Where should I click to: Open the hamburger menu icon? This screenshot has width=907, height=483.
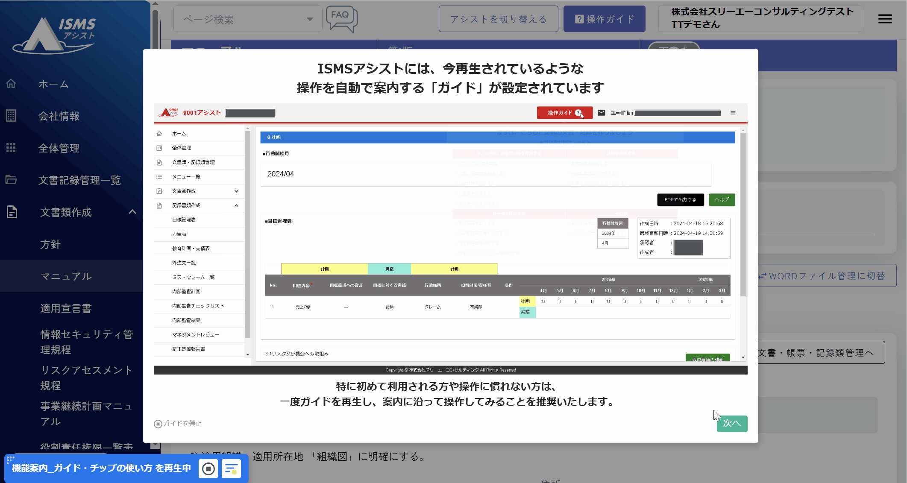coord(885,19)
